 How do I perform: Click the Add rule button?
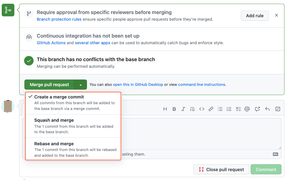coord(255,16)
